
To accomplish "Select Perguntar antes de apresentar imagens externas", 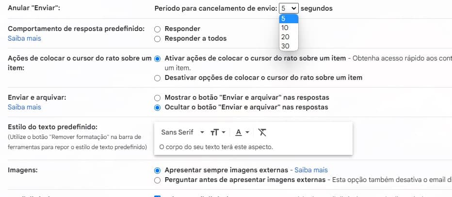I will [x=157, y=181].
